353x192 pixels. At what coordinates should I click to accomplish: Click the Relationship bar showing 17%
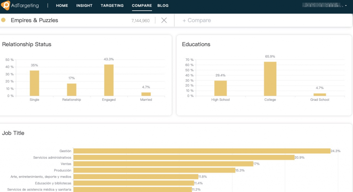(x=72, y=90)
